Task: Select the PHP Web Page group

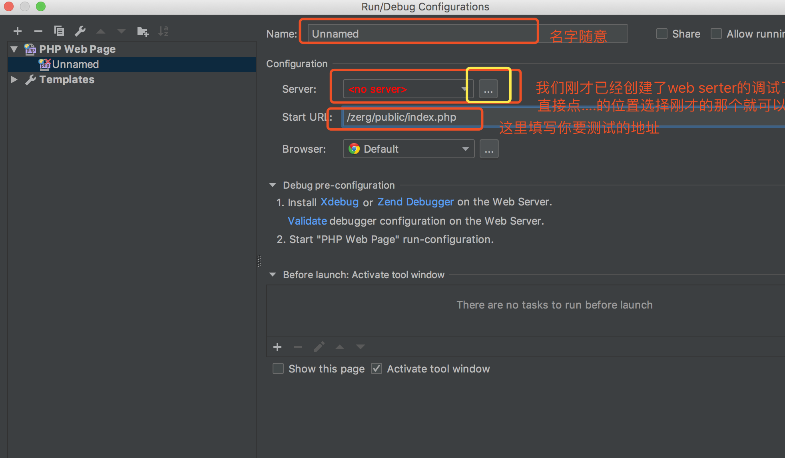Action: click(x=77, y=49)
